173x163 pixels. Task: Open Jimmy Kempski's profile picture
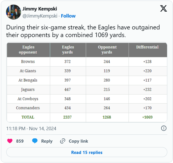pyautogui.click(x=13, y=12)
